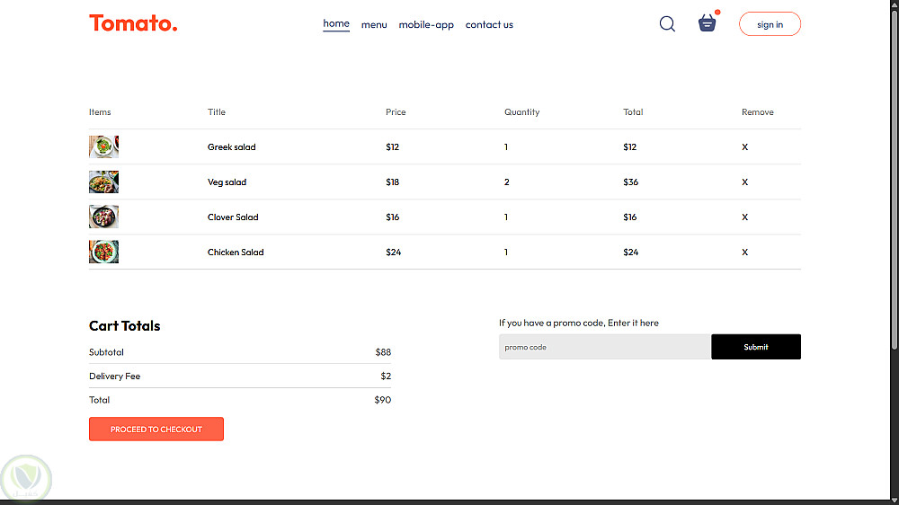Navigate to mobile-app section
Viewport: 899px width, 505px height.
[426, 25]
